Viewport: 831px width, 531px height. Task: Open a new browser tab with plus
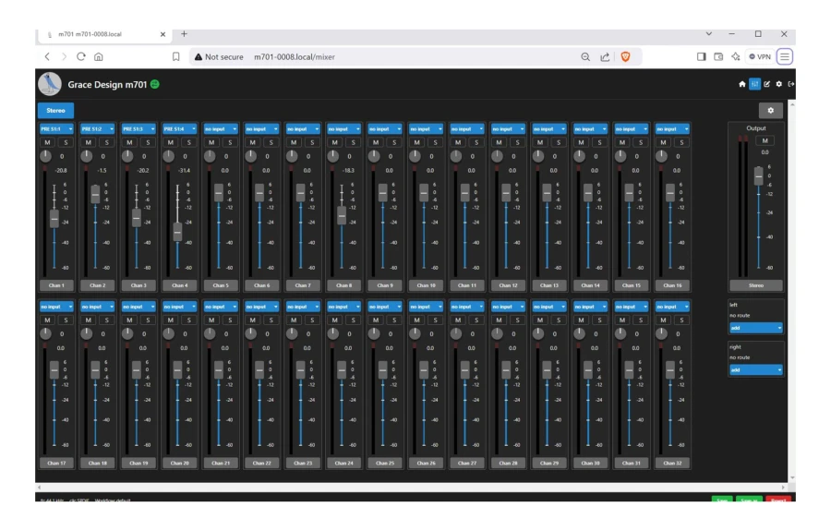coord(184,34)
